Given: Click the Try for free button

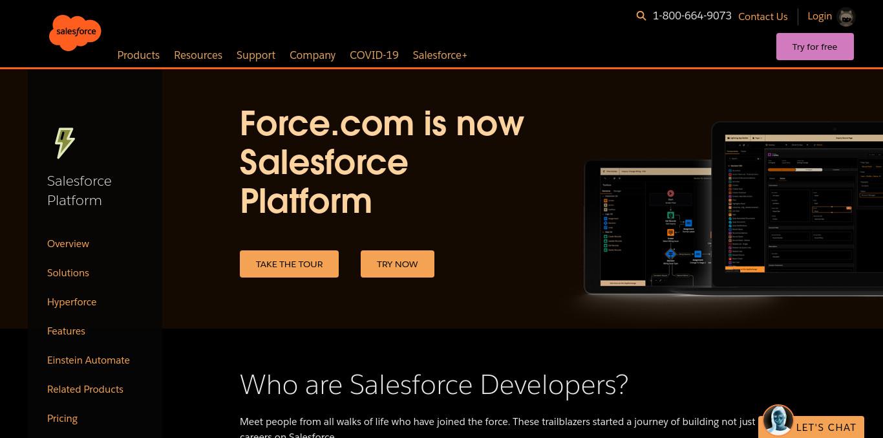Looking at the screenshot, I should pos(815,47).
